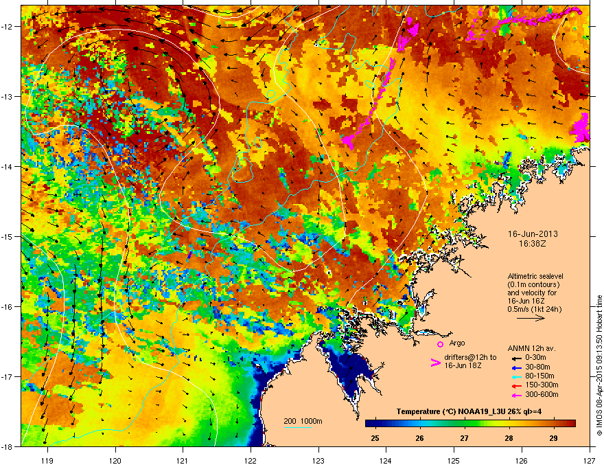The height and width of the screenshot is (467, 604).
Task: Click the 0.5m/s velocity scale arrow
Action: click(531, 318)
